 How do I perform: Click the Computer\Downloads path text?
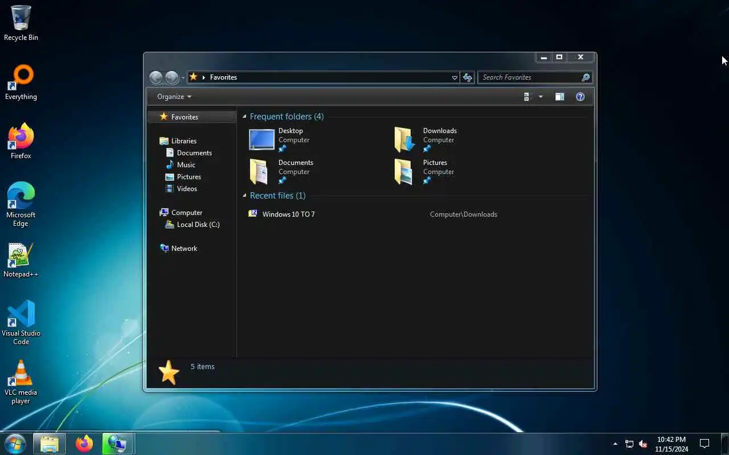pyautogui.click(x=464, y=214)
